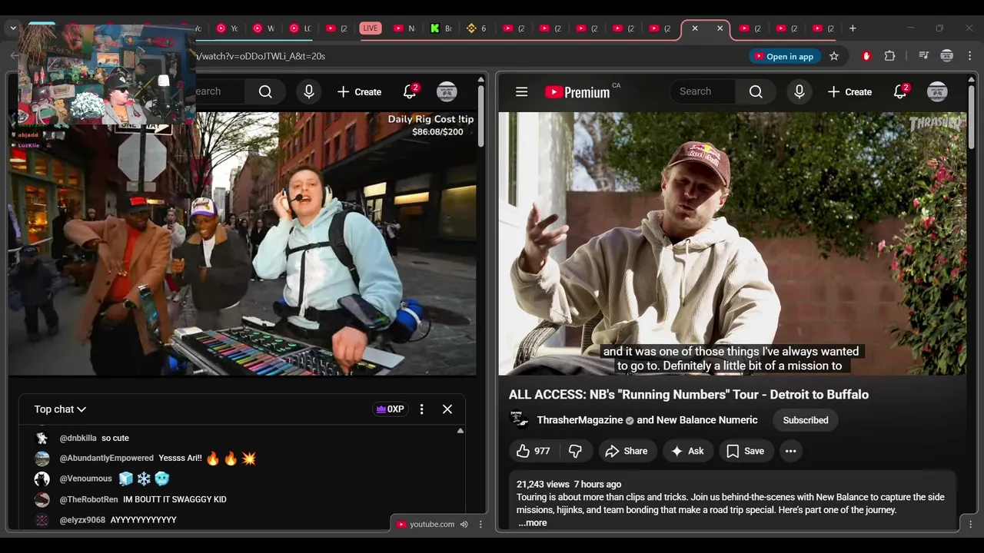Share the Running Numbers Tour video
The width and height of the screenshot is (984, 553).
(x=627, y=451)
